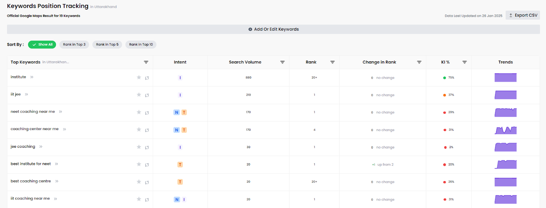
Task: Star the 'best institute for neet' keyword
Action: [139, 164]
